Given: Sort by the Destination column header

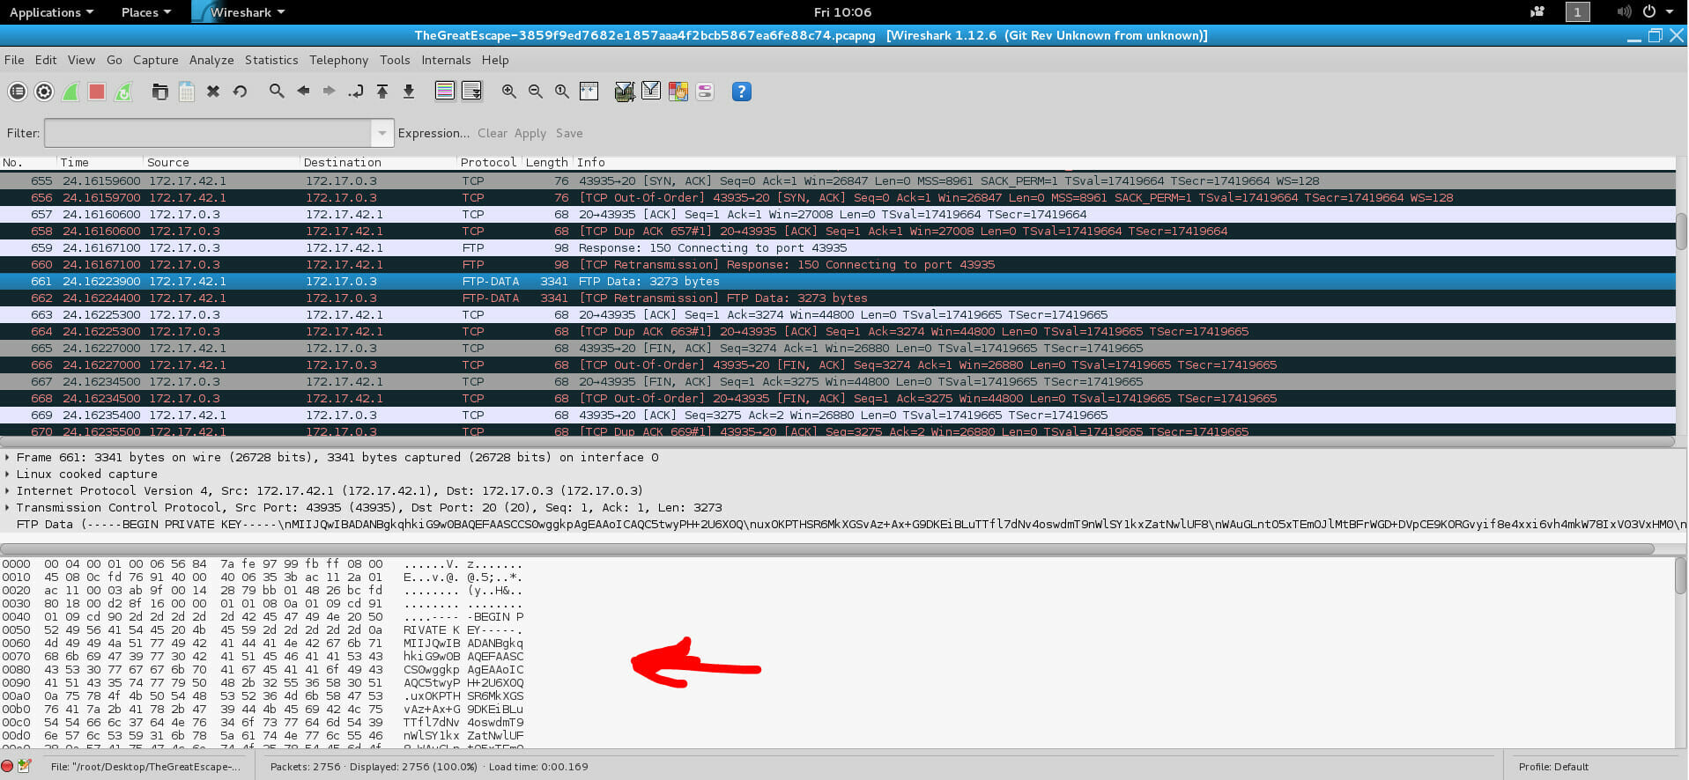Looking at the screenshot, I should click(x=378, y=162).
